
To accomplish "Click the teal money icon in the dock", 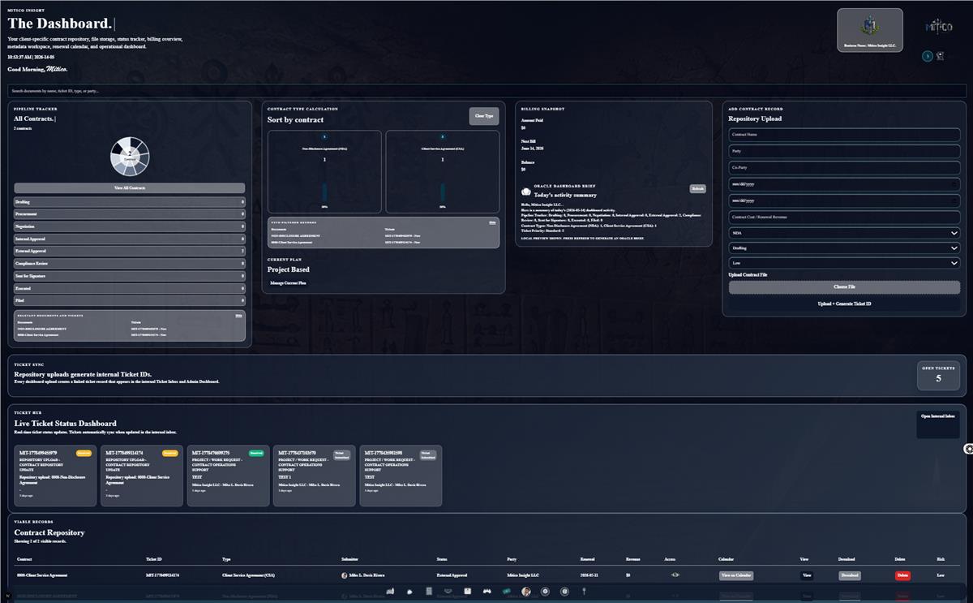I will (506, 592).
